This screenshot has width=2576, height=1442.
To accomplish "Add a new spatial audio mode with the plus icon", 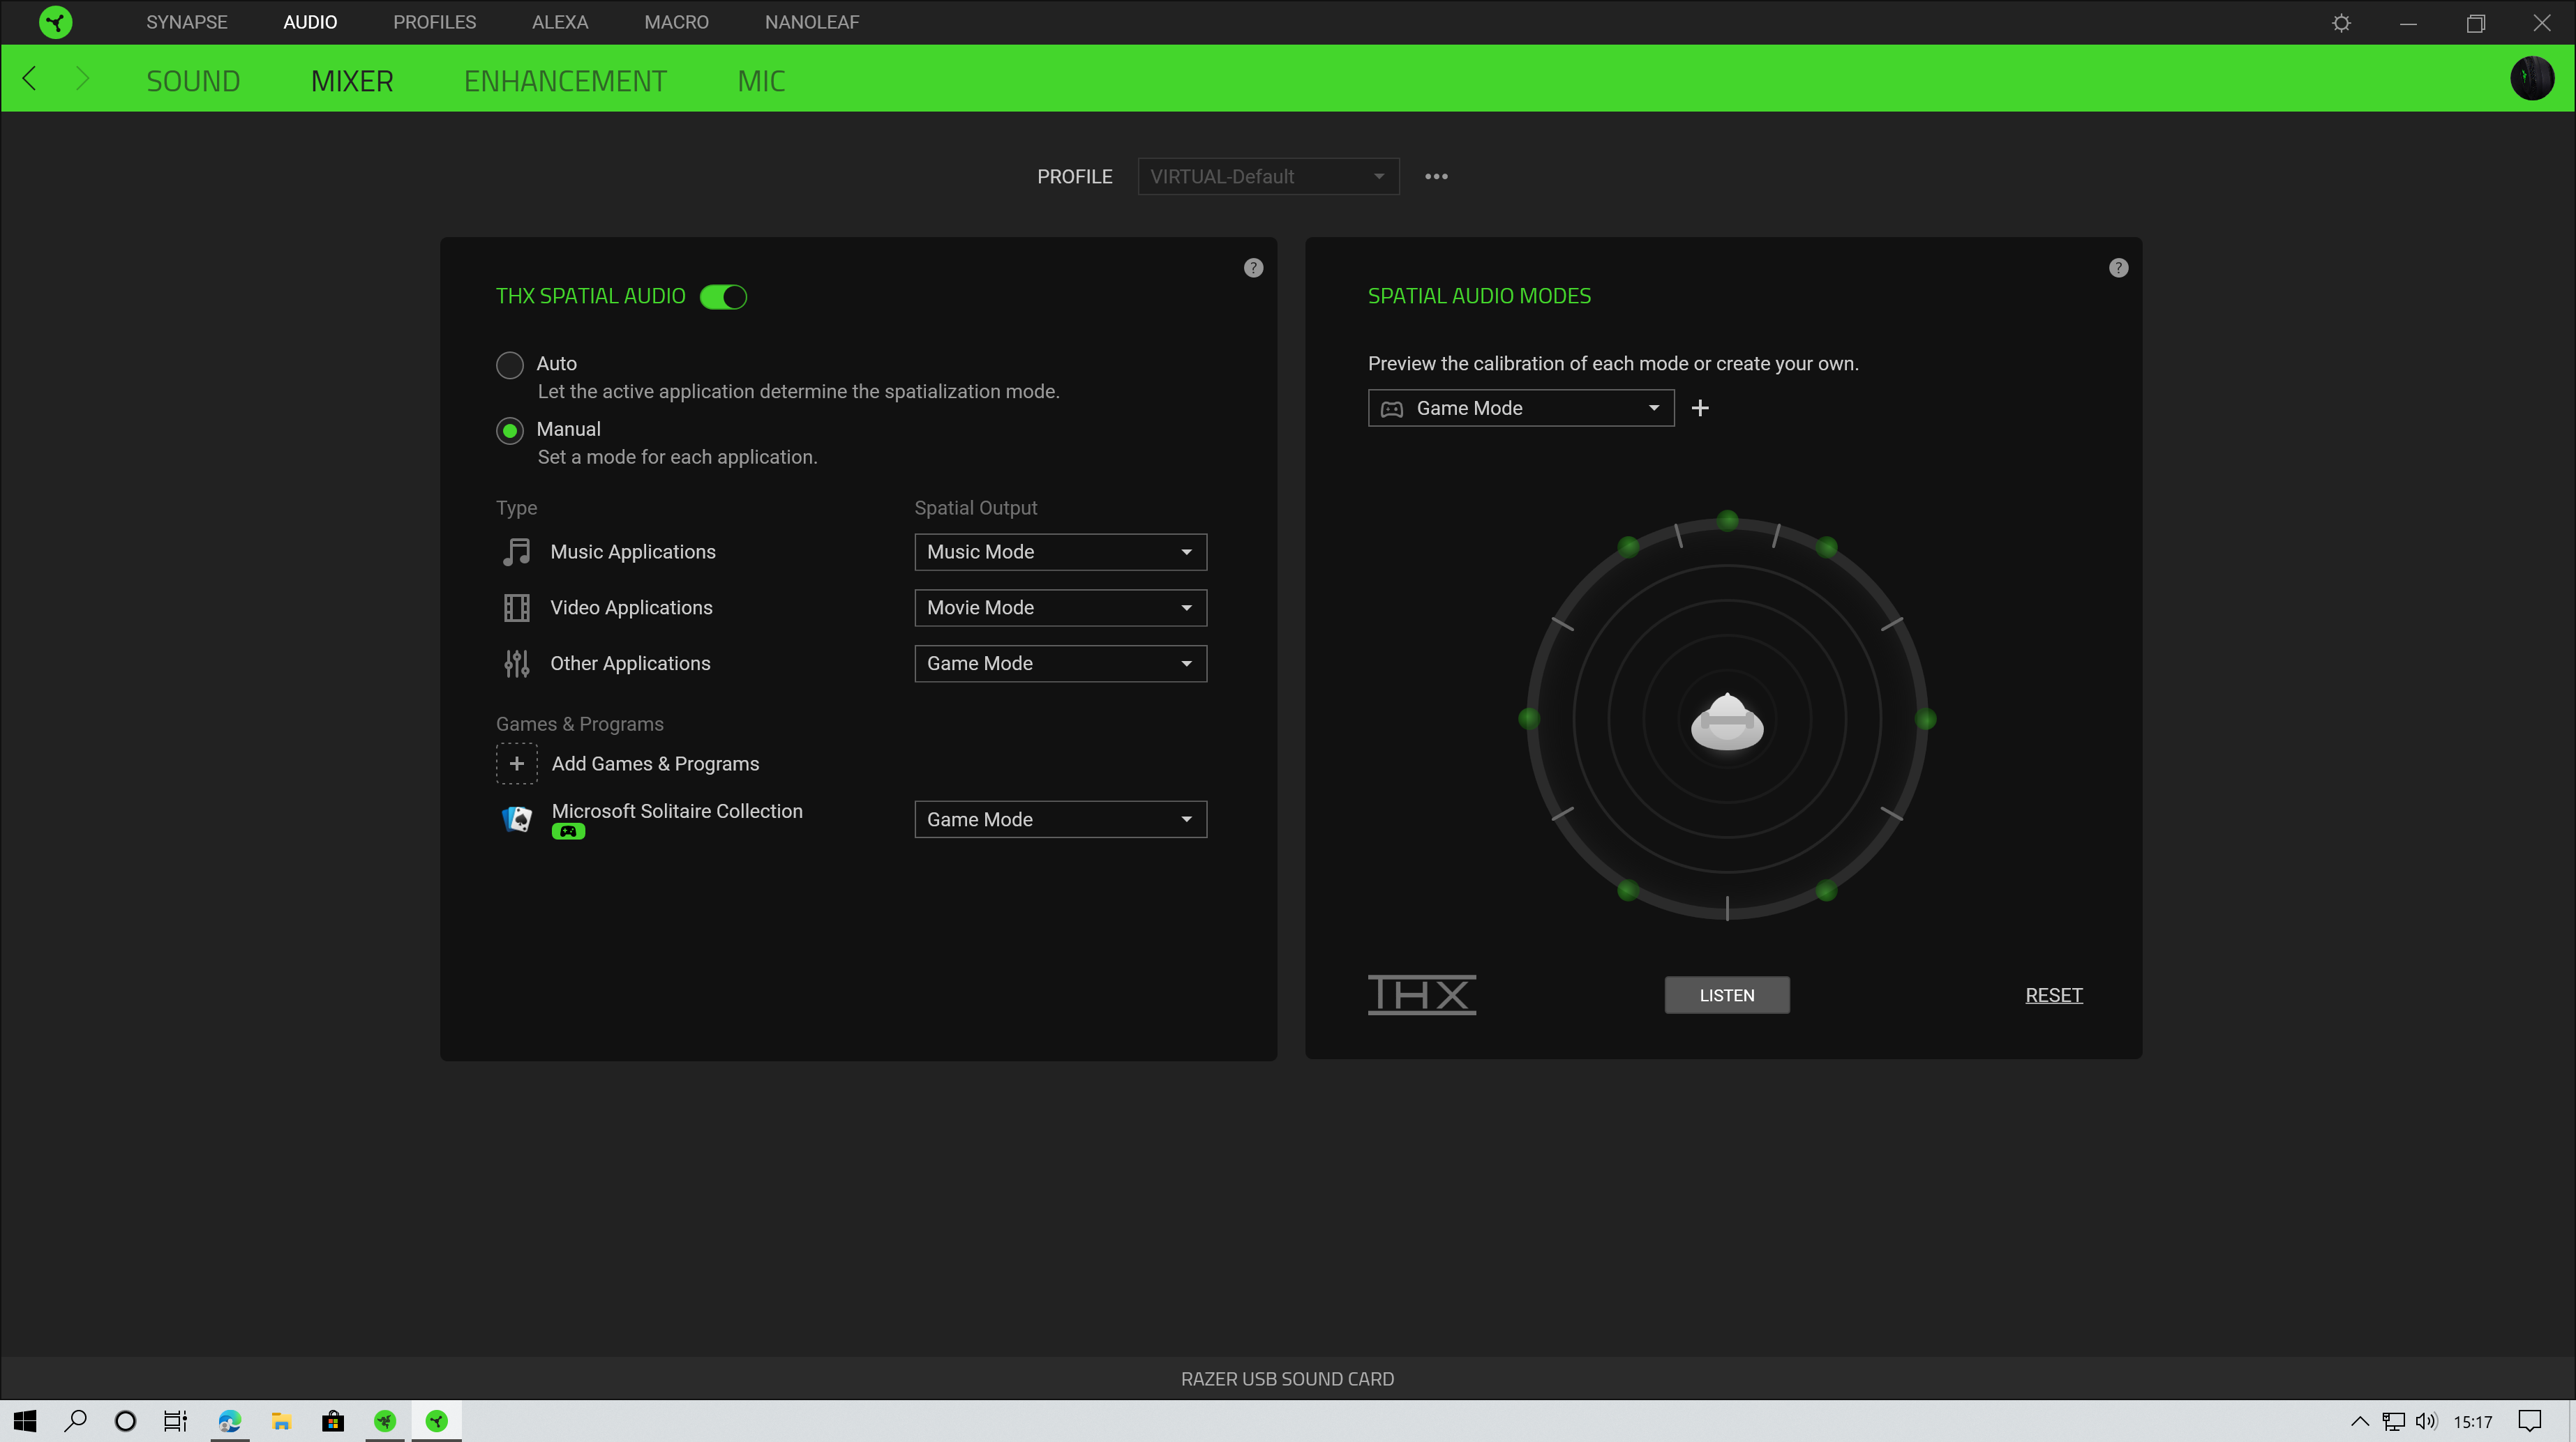I will [1700, 408].
